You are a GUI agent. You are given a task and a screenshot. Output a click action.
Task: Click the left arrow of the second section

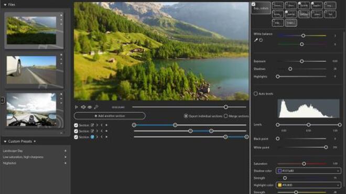pos(102,131)
